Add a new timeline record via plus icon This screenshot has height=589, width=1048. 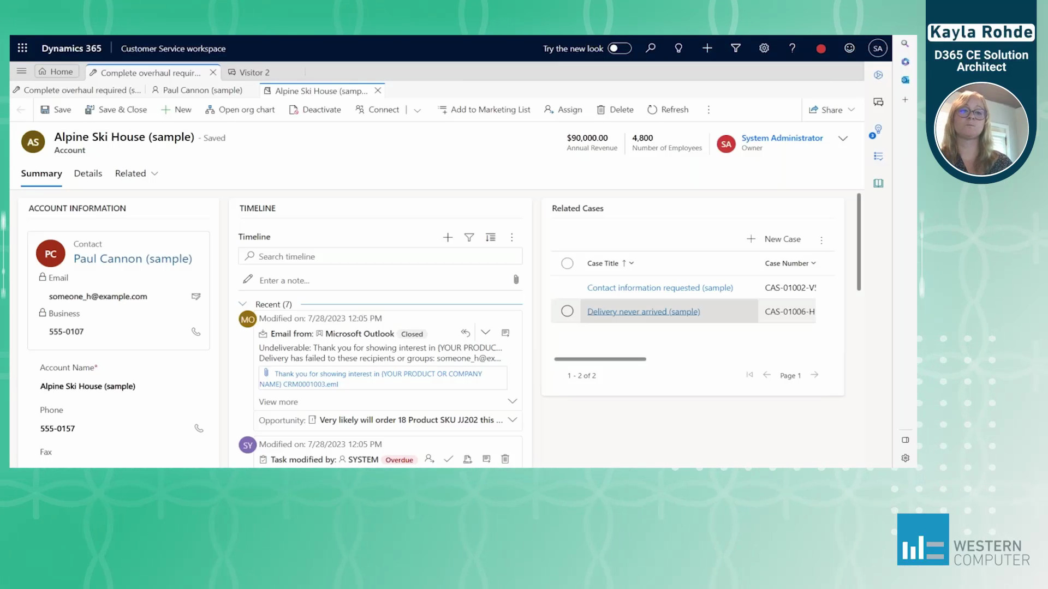[x=448, y=237]
